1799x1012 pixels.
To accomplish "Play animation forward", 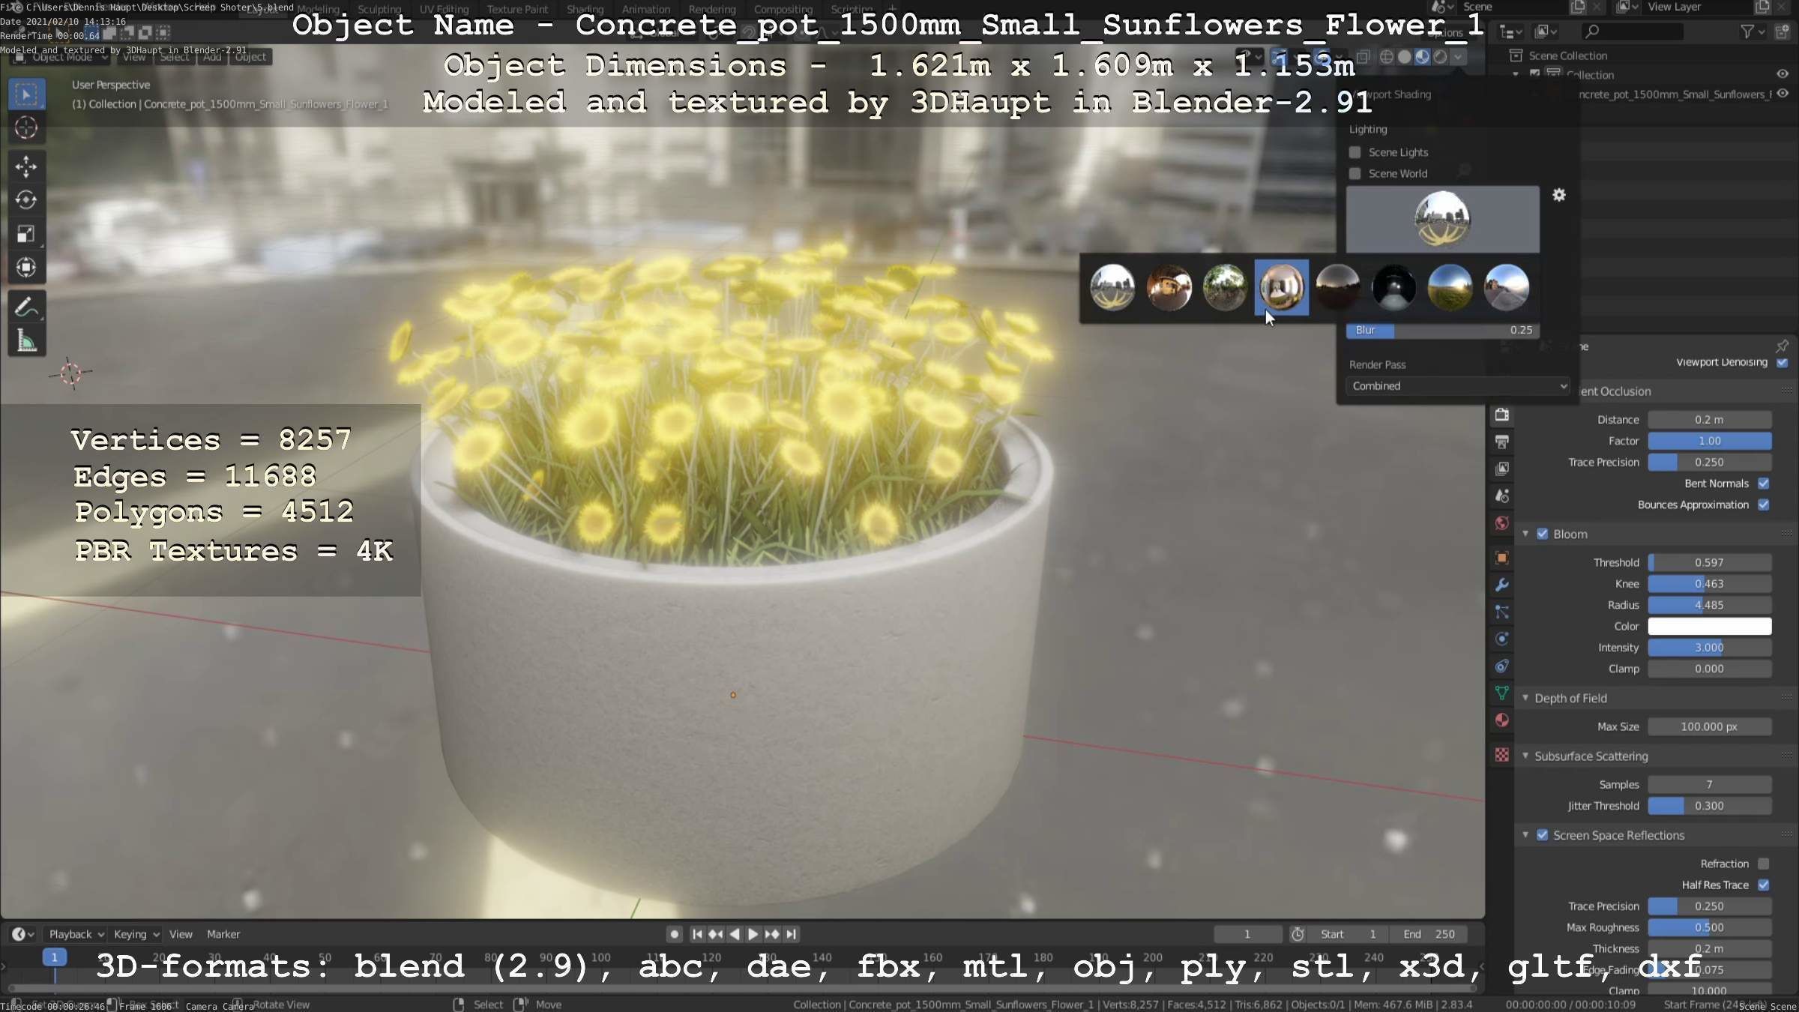I will point(753,934).
